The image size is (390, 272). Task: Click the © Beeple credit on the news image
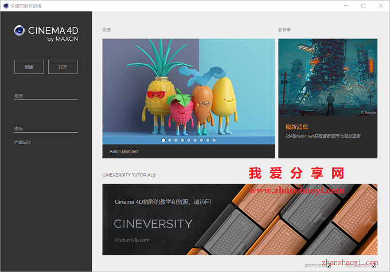[369, 112]
